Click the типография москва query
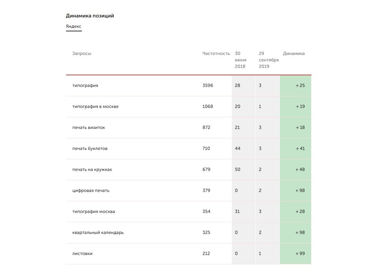The width and height of the screenshot is (385, 275). (93, 212)
